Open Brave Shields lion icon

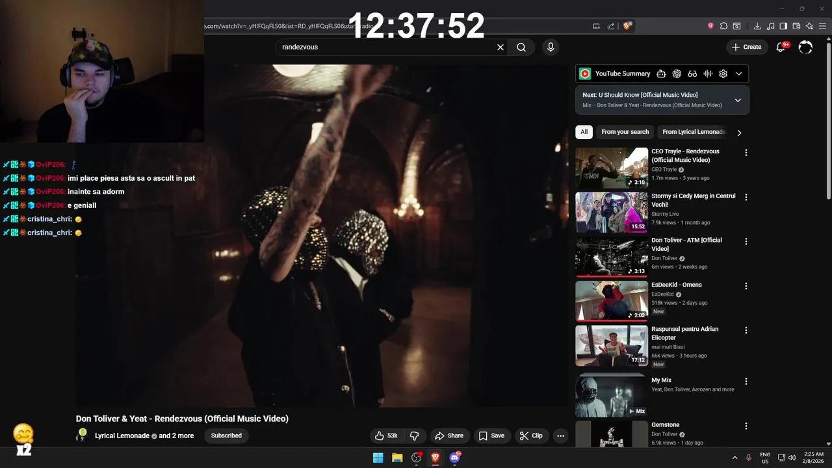click(627, 26)
